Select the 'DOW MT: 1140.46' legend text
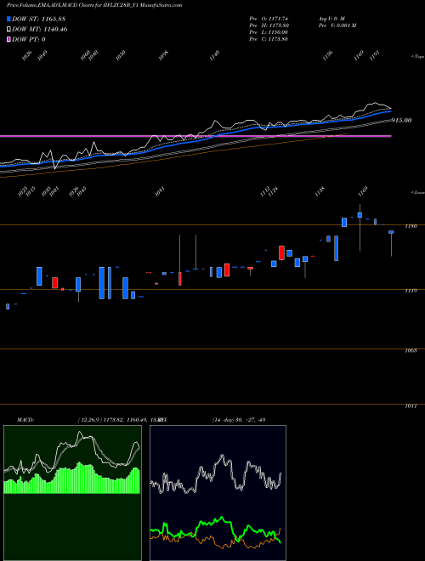Image resolution: width=425 pixels, height=561 pixels. (x=40, y=30)
